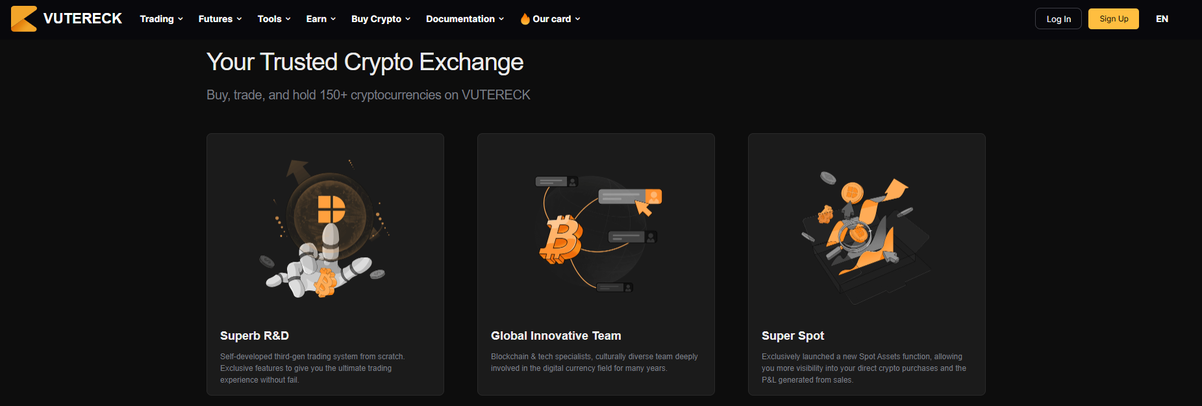Select the Super Spot illustration
Screen dimensions: 1202x406
click(x=866, y=238)
